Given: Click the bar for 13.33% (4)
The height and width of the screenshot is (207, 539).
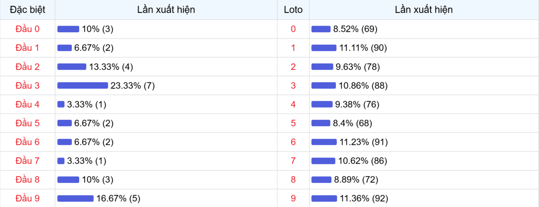Looking at the screenshot, I should (72, 67).
